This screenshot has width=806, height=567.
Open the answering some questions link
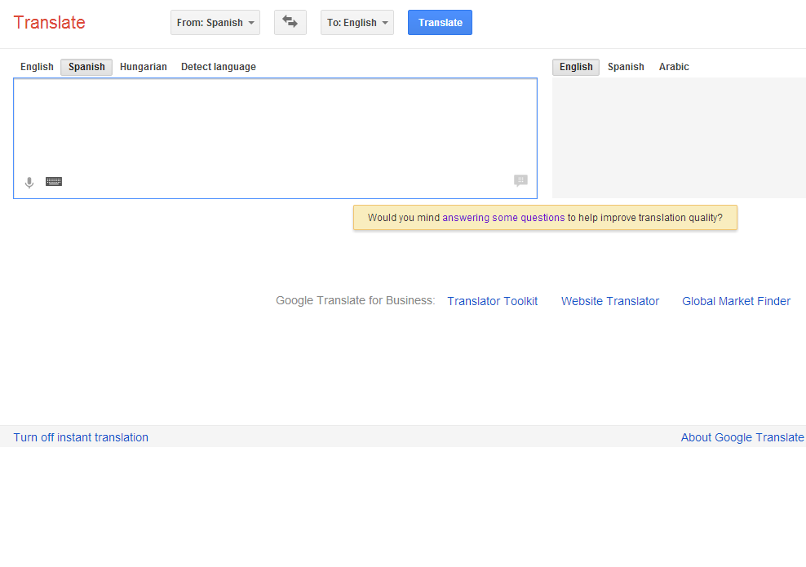503,218
